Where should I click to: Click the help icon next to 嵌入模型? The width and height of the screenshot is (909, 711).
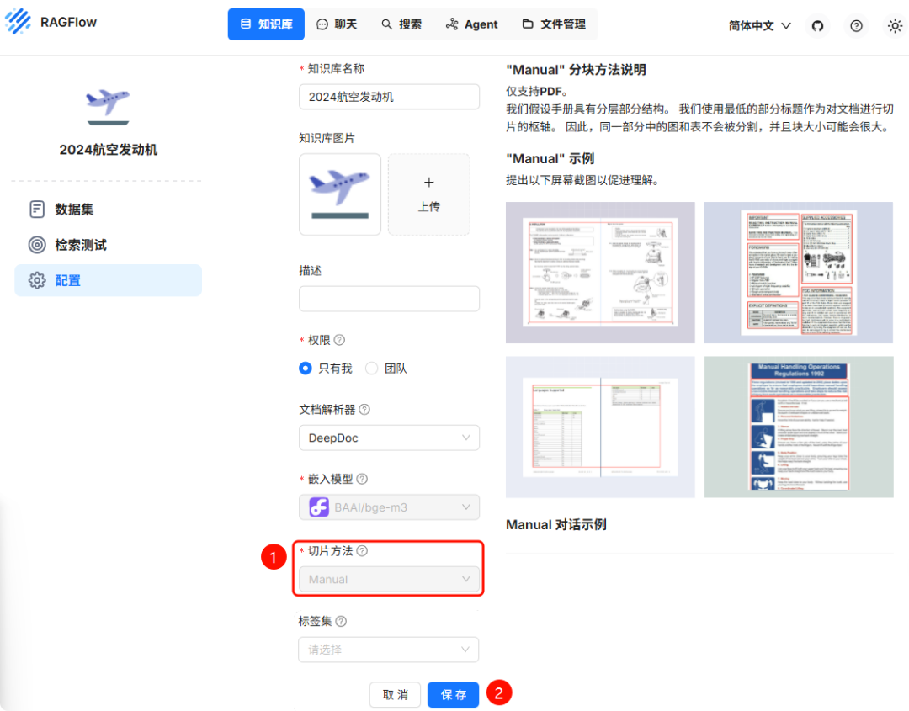click(362, 480)
